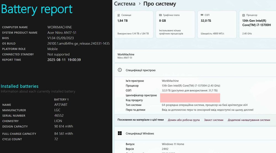Open the Процесор i7-13700H card

tap(258, 24)
